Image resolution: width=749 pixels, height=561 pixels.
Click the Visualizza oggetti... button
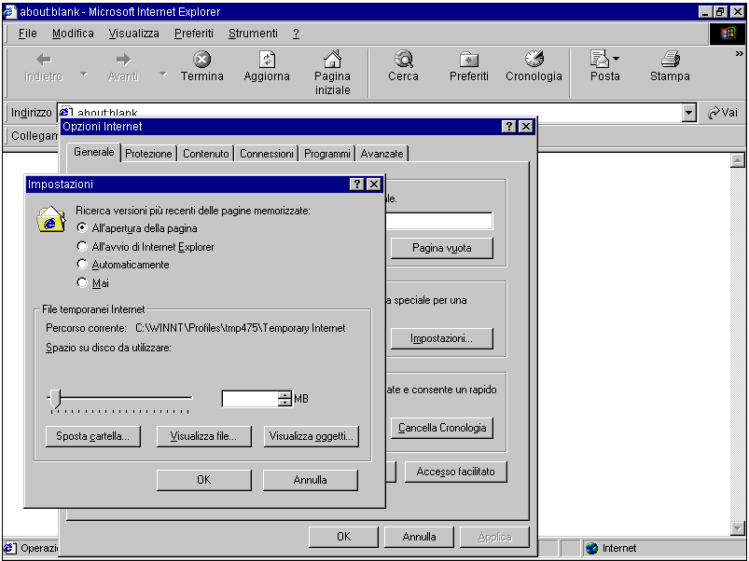coord(311,436)
